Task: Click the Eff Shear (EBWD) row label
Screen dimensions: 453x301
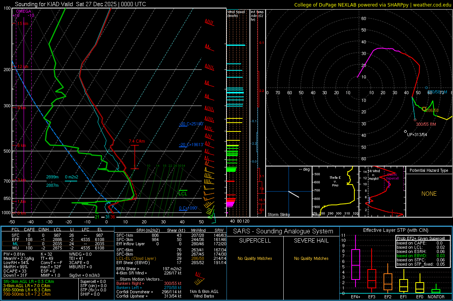Action: (x=133, y=263)
